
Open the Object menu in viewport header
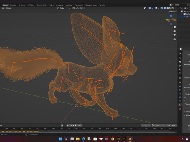tap(8, 8)
